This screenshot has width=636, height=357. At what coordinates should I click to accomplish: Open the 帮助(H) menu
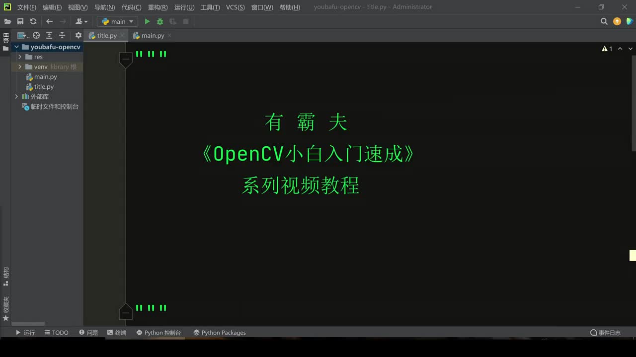click(290, 7)
